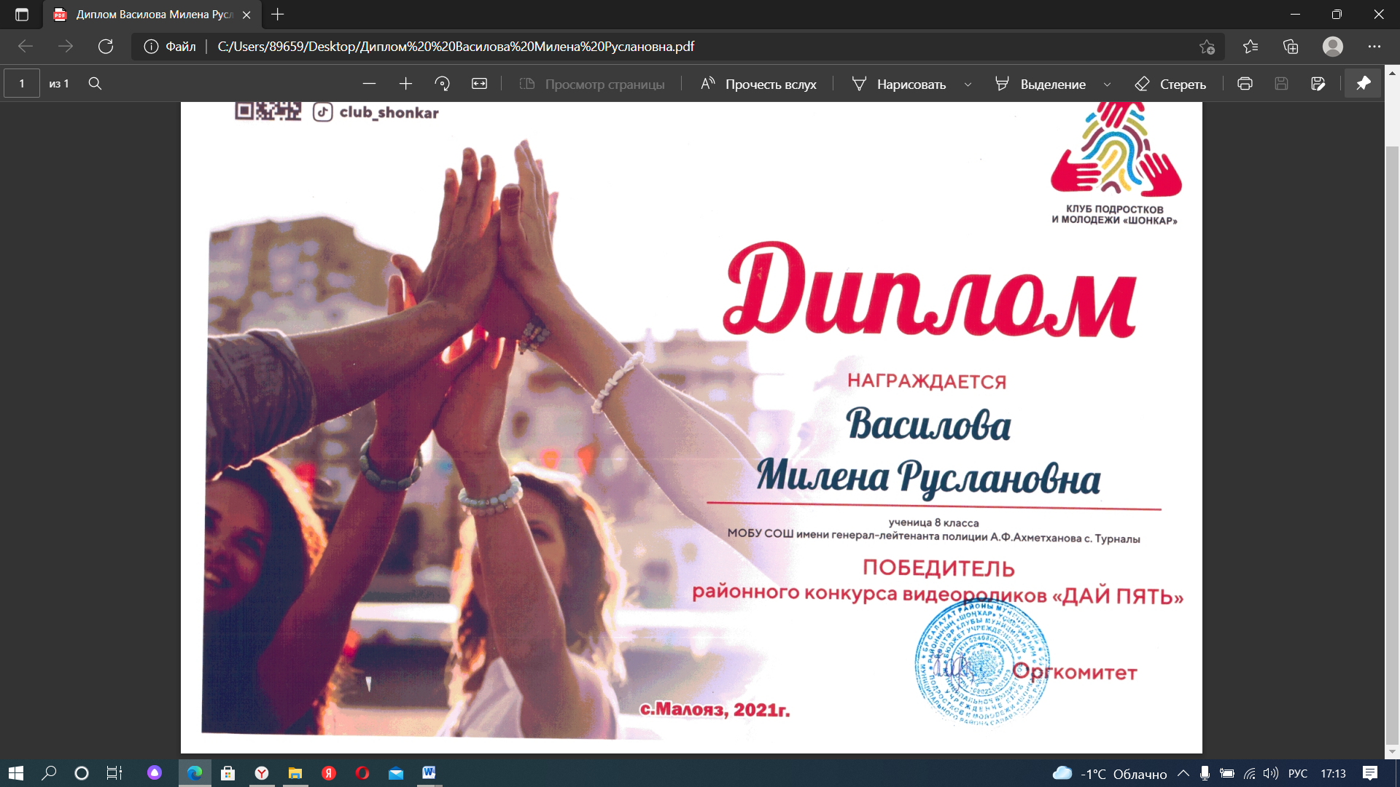Open Alice voice assistant on taskbar
Image resolution: width=1400 pixels, height=787 pixels.
[155, 773]
